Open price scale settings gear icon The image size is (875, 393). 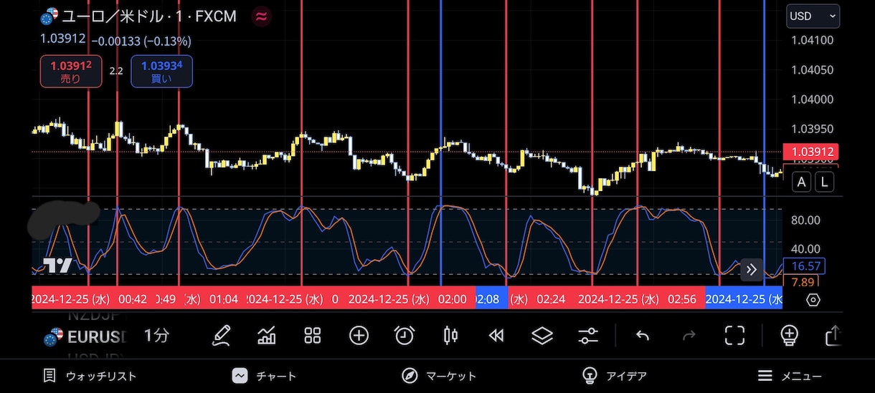pyautogui.click(x=813, y=299)
